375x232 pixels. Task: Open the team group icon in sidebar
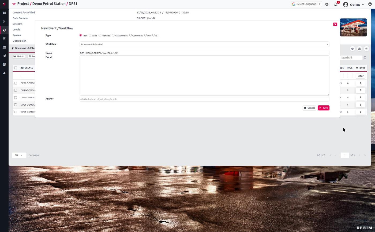(x=4, y=64)
